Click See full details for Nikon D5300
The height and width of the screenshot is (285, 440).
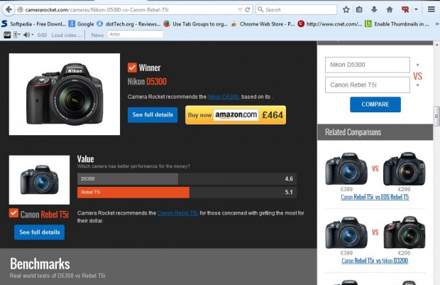[x=153, y=114]
